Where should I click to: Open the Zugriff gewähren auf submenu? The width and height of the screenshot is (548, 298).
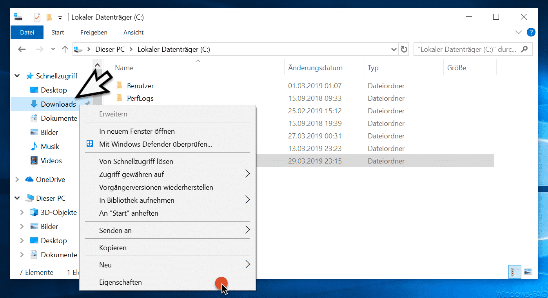point(168,174)
